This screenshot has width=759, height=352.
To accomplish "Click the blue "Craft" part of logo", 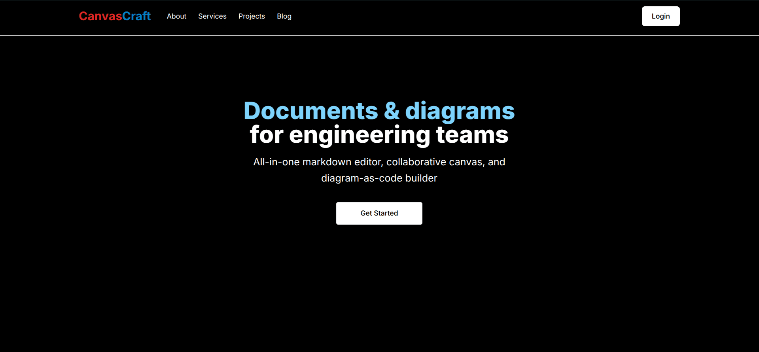I will point(136,16).
